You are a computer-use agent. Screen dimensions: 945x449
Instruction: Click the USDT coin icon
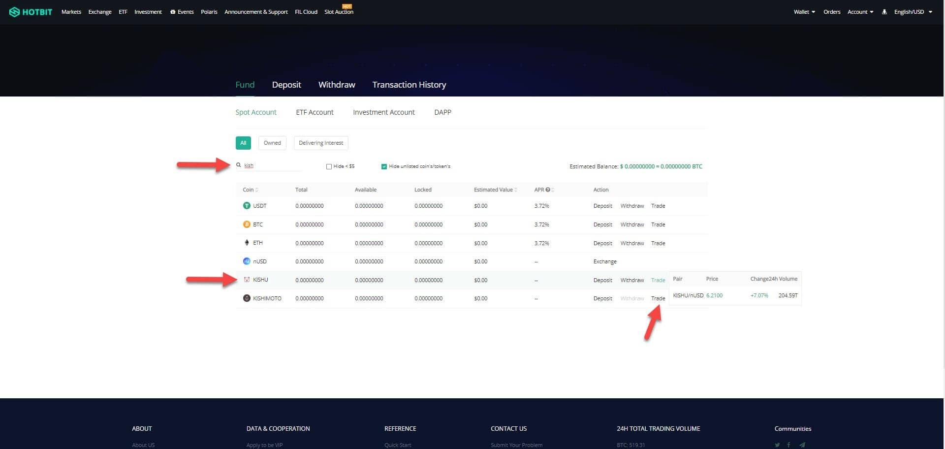click(247, 206)
